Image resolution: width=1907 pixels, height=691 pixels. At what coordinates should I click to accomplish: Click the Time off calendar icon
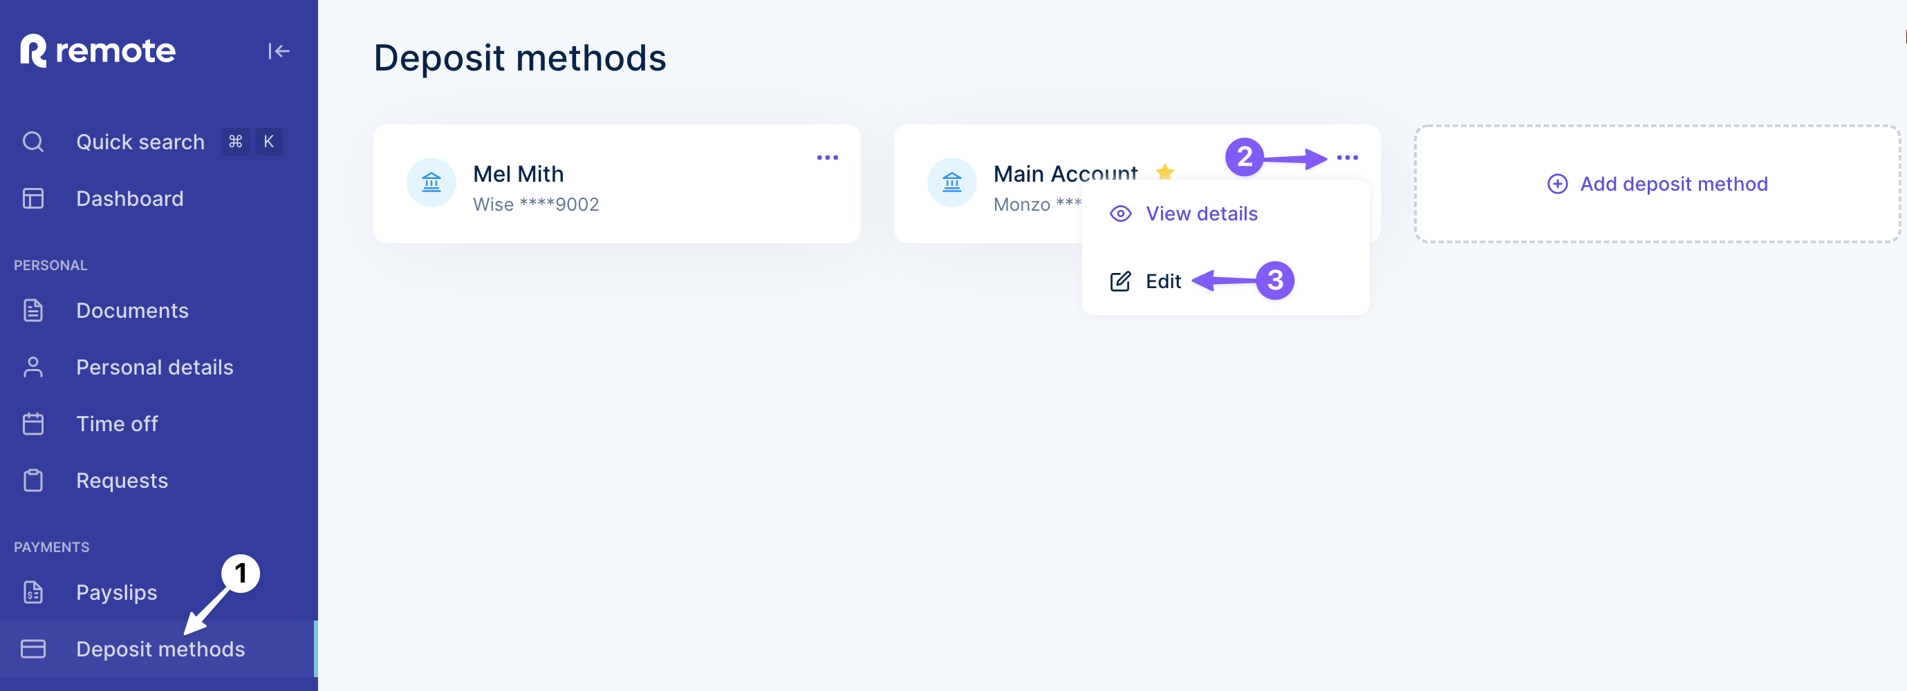pos(33,424)
